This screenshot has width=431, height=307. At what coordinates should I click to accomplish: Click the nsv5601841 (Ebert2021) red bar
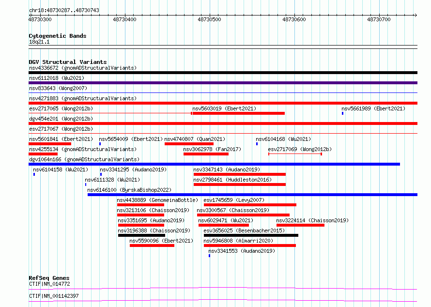50,144
